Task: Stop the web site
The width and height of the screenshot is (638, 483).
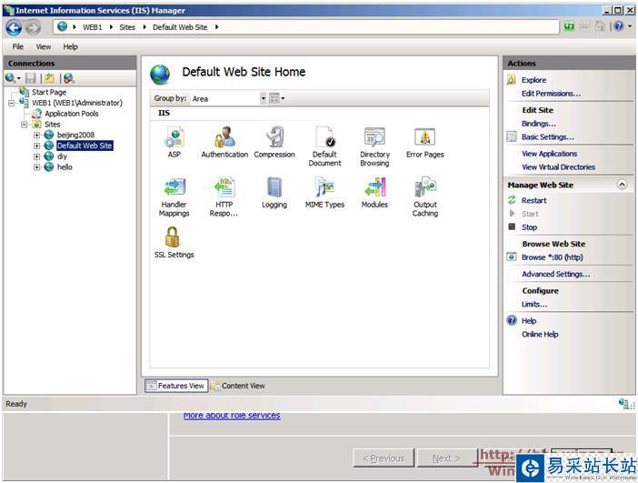Action: pos(529,227)
